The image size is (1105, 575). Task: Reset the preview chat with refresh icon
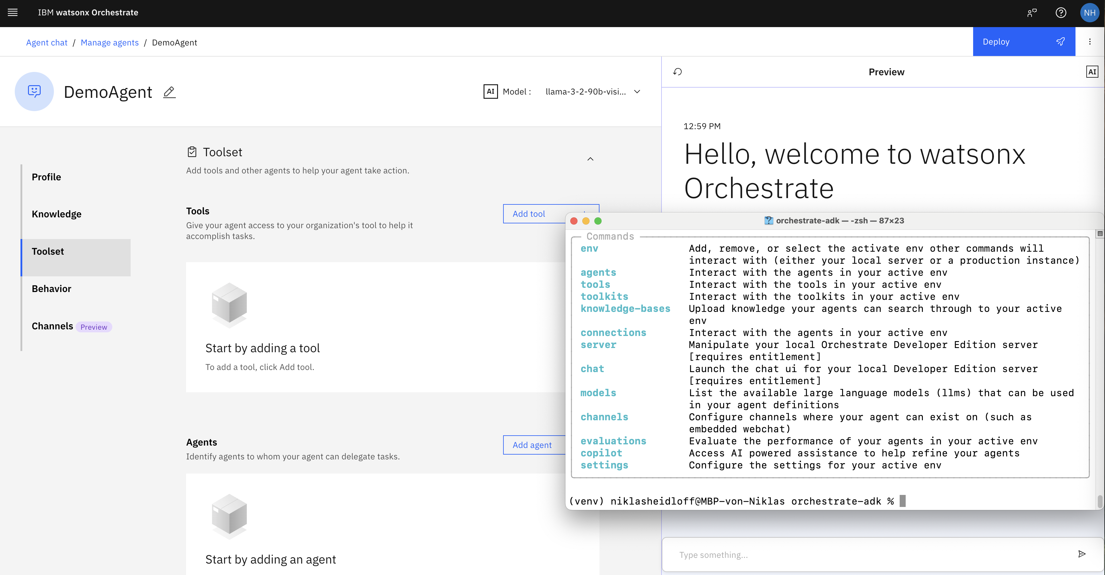678,72
